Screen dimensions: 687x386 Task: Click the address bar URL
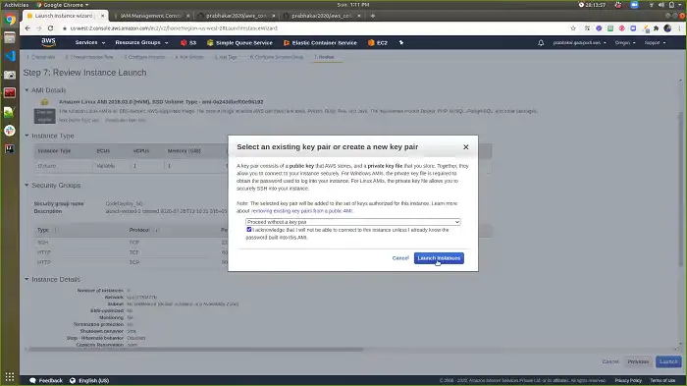[174, 28]
